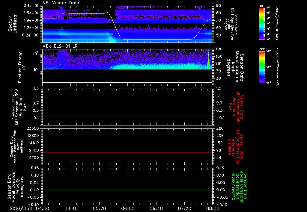Click the 4700 scanner position tick
This screenshot has height=212, width=307.
tap(34, 158)
